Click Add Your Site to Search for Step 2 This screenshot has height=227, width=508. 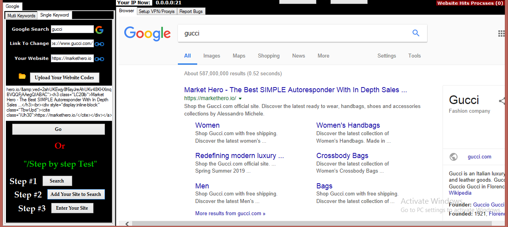76,194
